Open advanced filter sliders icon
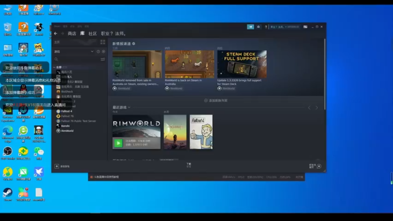The image size is (393, 221). pyautogui.click(x=103, y=59)
